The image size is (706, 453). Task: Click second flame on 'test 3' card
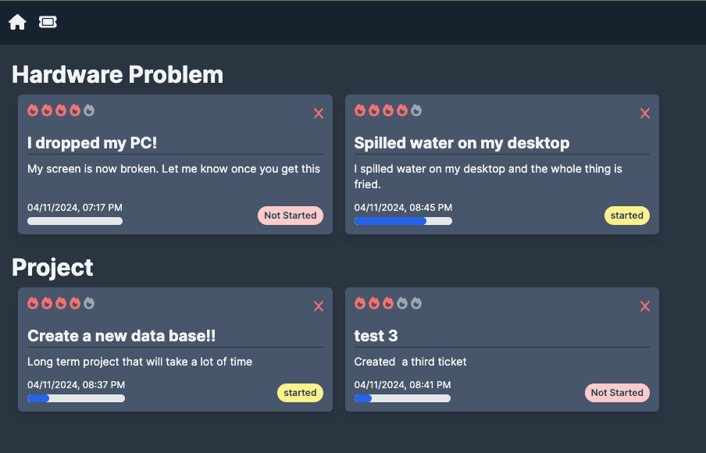click(x=374, y=303)
